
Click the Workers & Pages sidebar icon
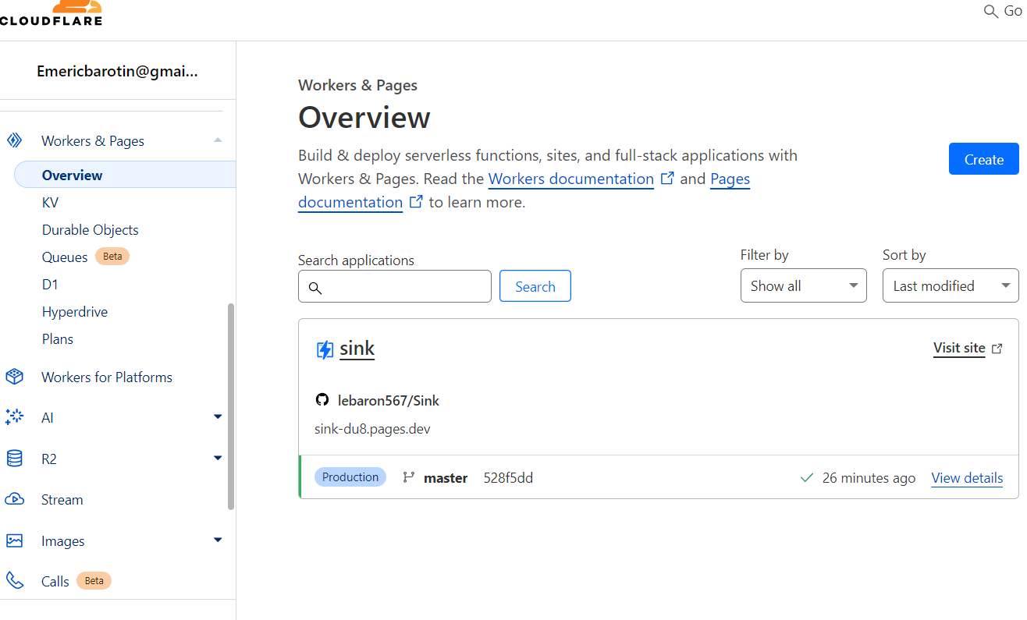coord(14,140)
